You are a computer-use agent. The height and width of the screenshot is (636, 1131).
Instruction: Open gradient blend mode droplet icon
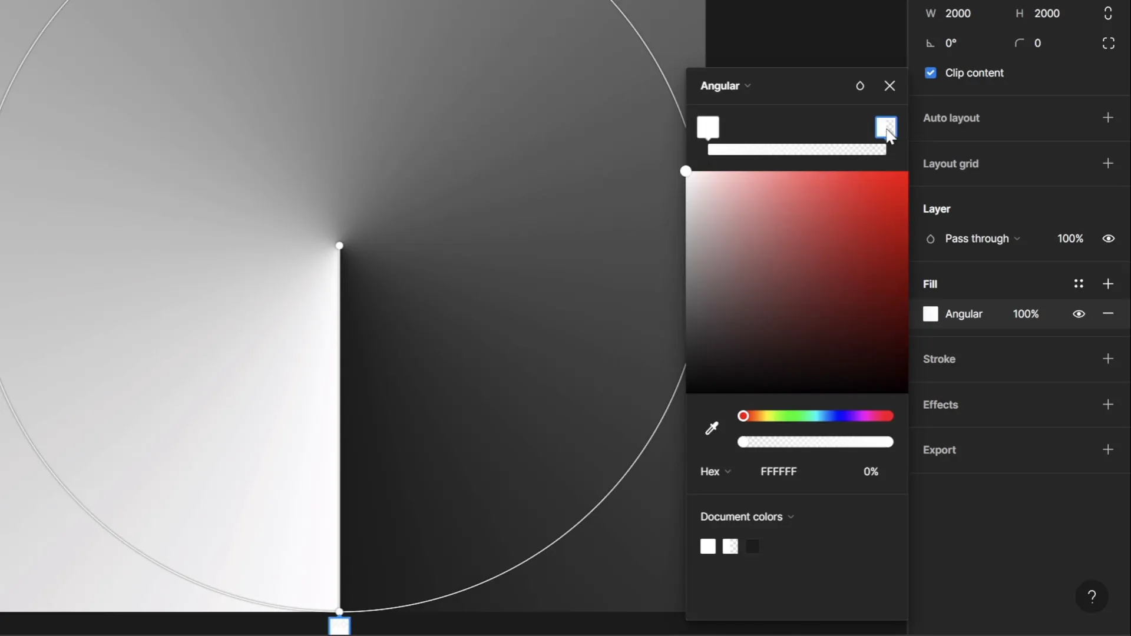click(x=859, y=85)
